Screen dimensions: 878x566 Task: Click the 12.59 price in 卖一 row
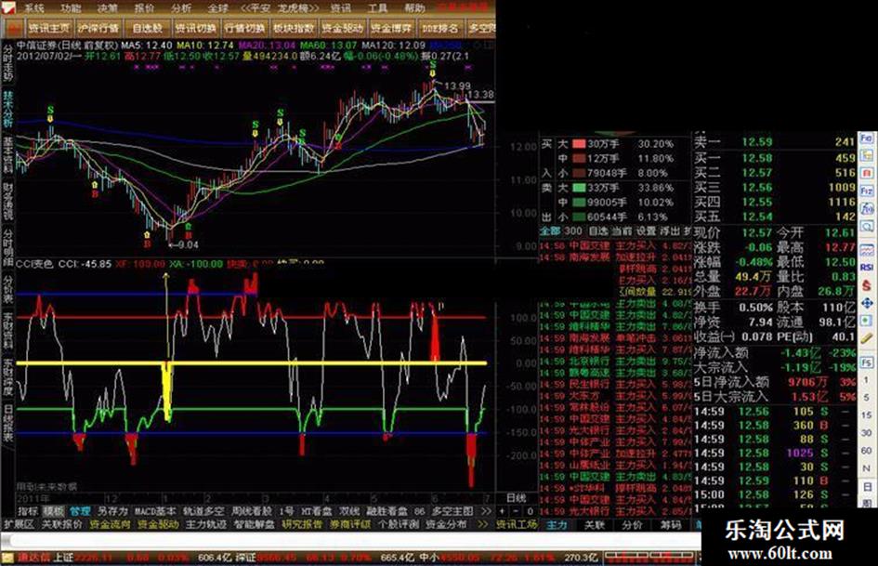click(756, 142)
